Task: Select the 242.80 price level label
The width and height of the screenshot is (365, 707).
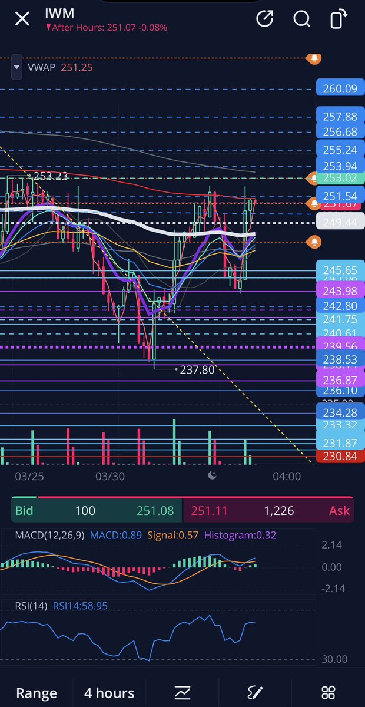Action: (340, 306)
